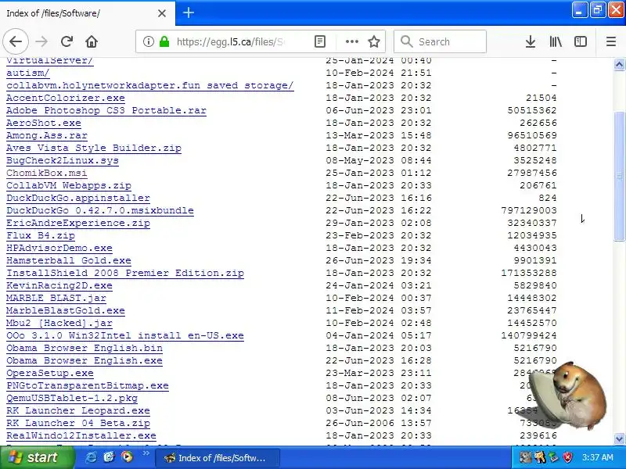The width and height of the screenshot is (626, 469).
Task: Download AccentColorizer.exe
Action: pyautogui.click(x=66, y=98)
